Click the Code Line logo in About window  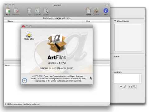click(29, 36)
